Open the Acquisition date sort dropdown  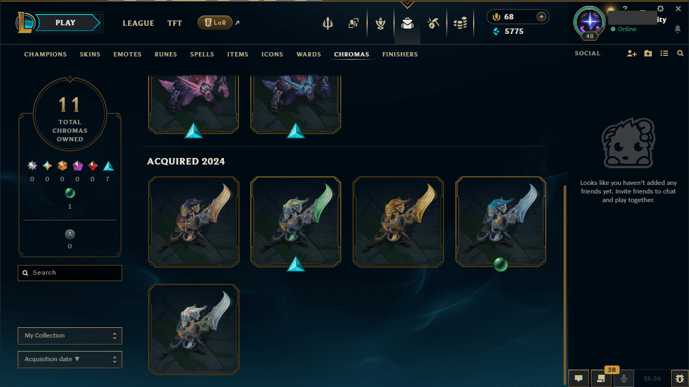point(70,360)
